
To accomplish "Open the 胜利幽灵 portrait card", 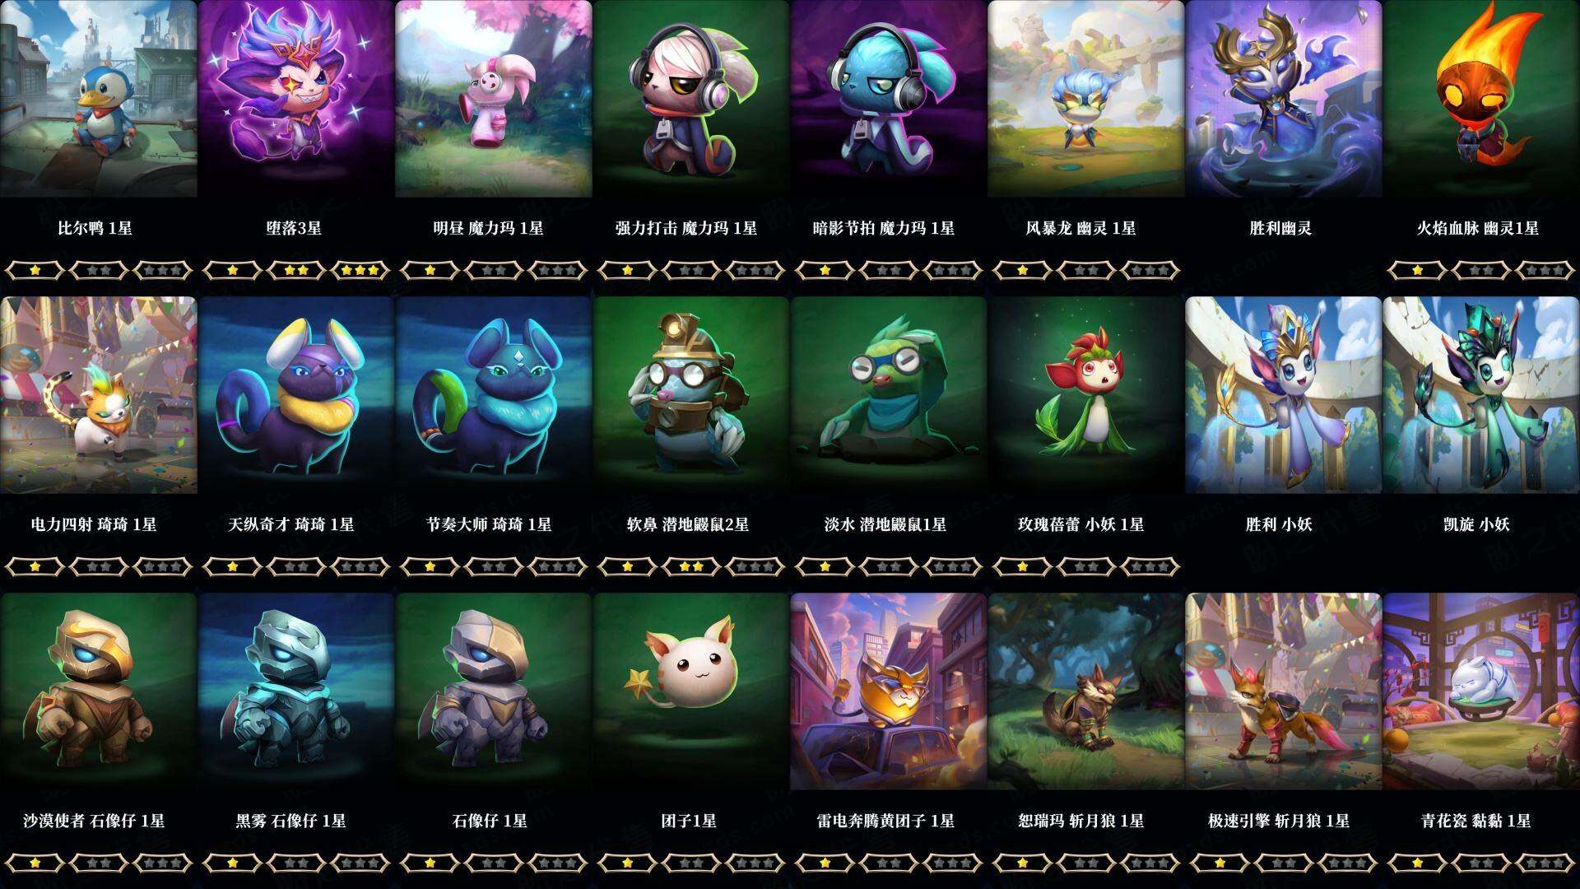I will coord(1283,99).
